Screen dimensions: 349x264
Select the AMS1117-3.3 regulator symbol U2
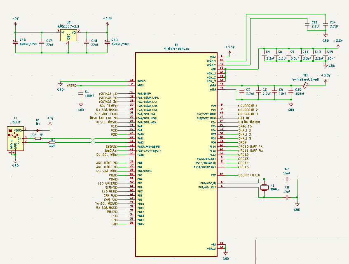(x=68, y=35)
